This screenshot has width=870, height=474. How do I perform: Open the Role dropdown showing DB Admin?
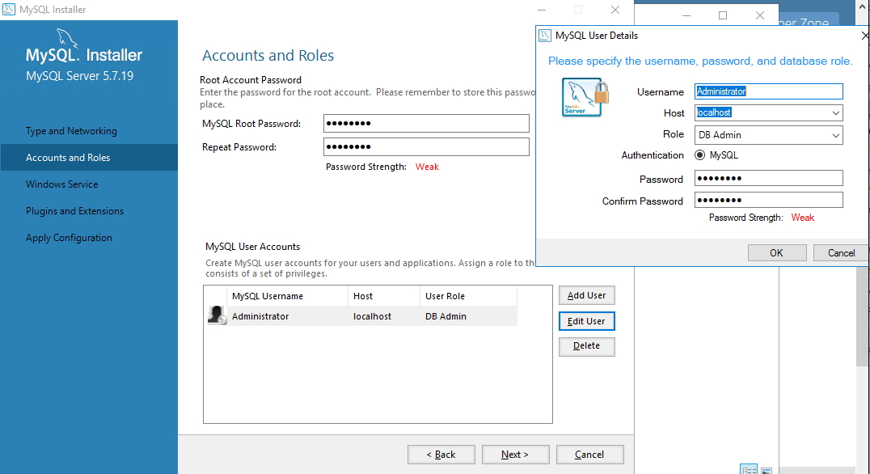[768, 135]
